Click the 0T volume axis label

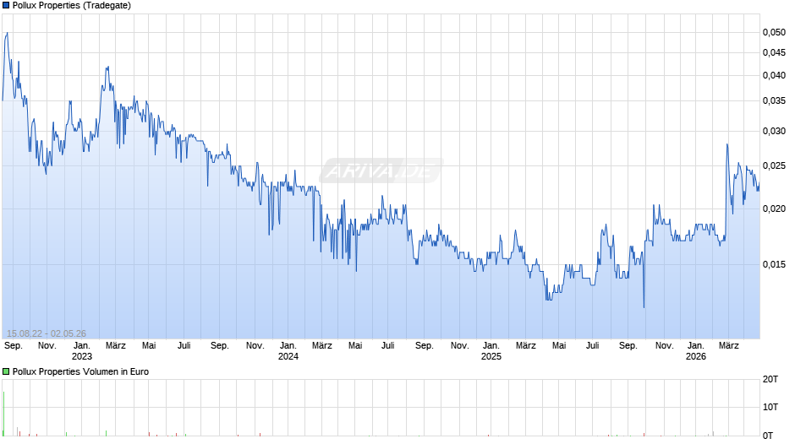pos(768,436)
